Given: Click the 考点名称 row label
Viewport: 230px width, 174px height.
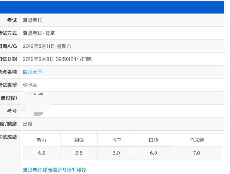Looking at the screenshot, I should pyautogui.click(x=9, y=72).
